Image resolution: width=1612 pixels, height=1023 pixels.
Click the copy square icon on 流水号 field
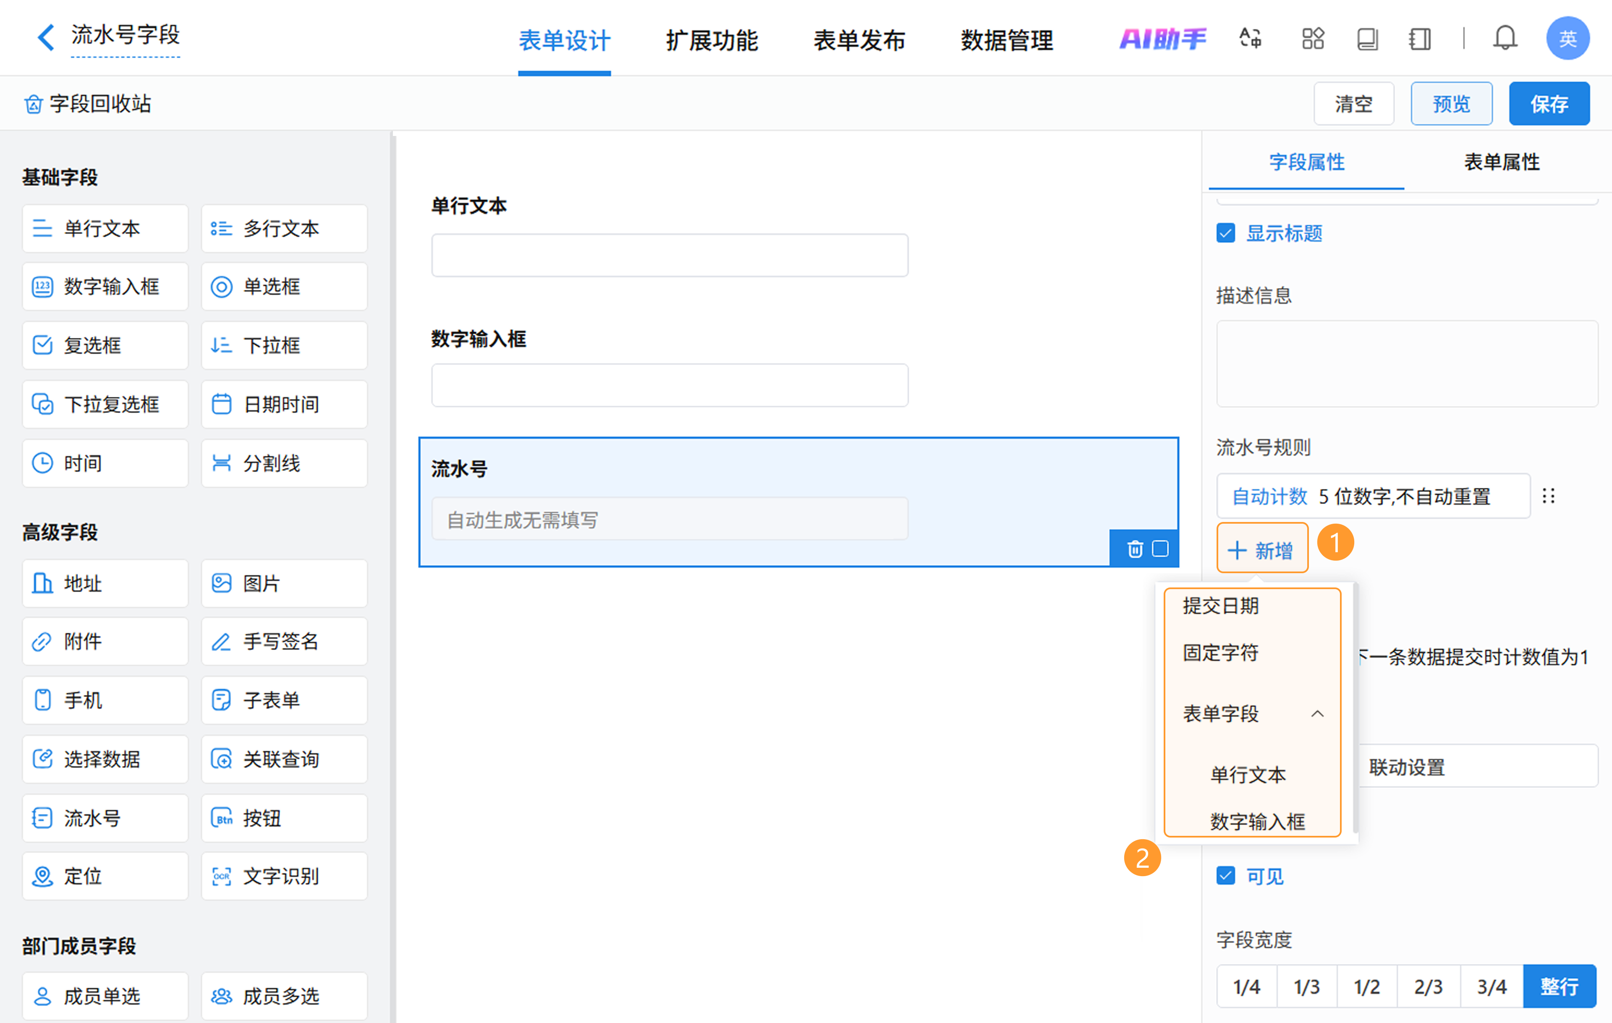coord(1160,548)
